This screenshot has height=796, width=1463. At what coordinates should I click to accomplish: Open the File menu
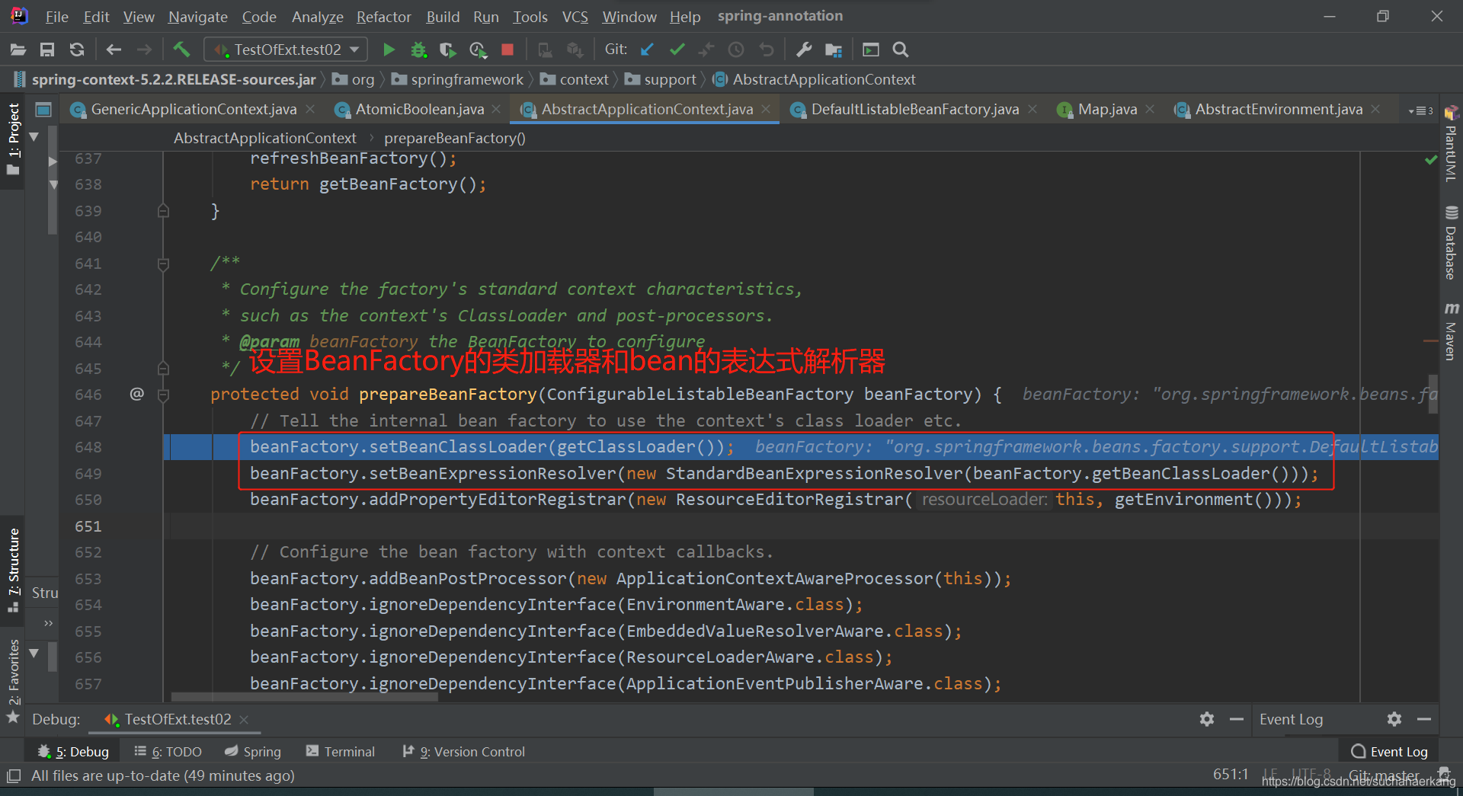(x=56, y=17)
